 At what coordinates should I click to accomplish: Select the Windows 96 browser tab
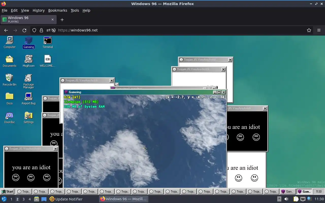28,20
